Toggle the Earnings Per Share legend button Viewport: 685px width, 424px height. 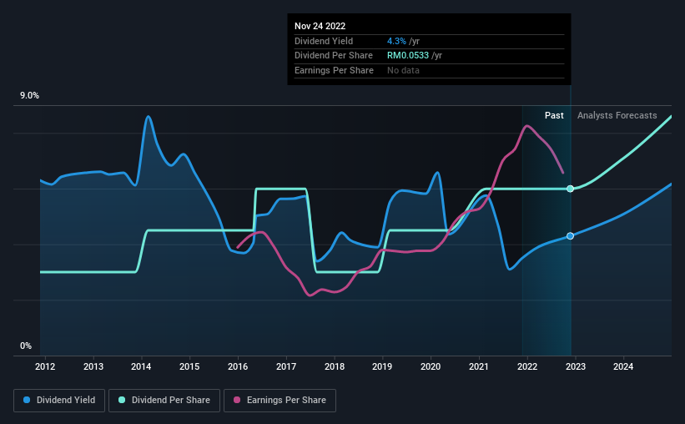pos(280,401)
